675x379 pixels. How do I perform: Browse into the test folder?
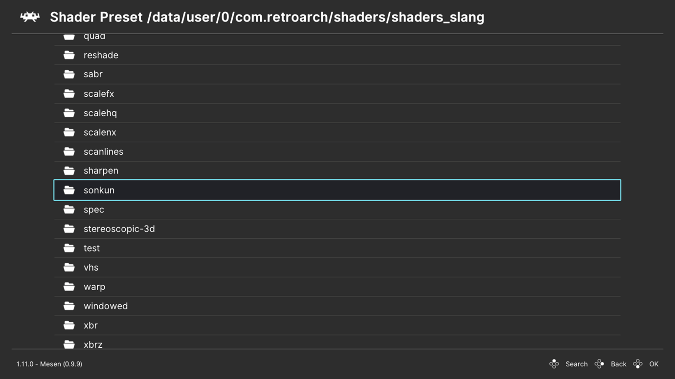(91, 248)
